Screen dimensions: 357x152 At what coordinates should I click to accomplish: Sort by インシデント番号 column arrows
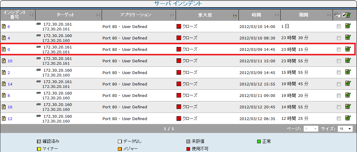pos(31,15)
